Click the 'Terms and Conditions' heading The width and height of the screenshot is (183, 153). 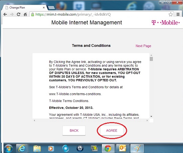(91, 45)
